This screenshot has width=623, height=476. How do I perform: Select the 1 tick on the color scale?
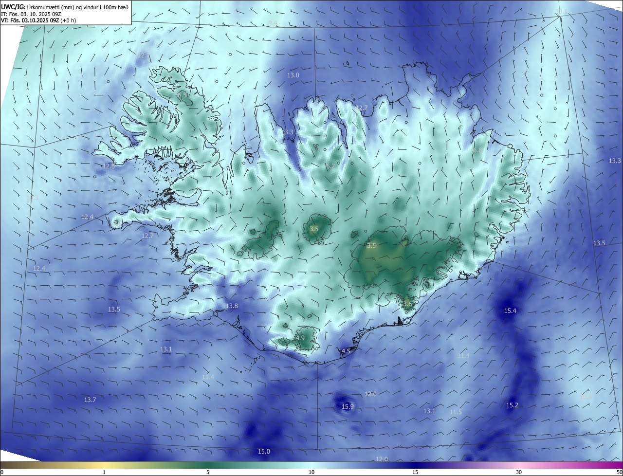pos(104,472)
